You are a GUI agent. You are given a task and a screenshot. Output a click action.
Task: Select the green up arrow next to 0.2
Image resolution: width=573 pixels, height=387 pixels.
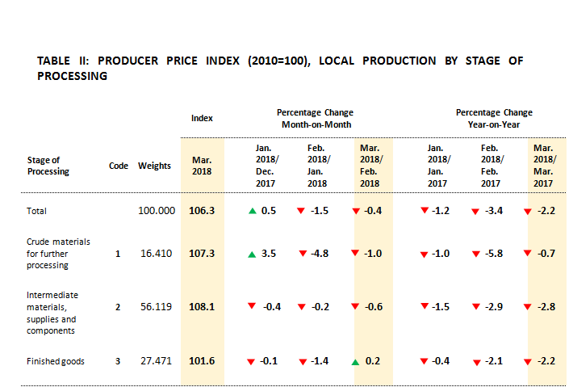pos(355,362)
